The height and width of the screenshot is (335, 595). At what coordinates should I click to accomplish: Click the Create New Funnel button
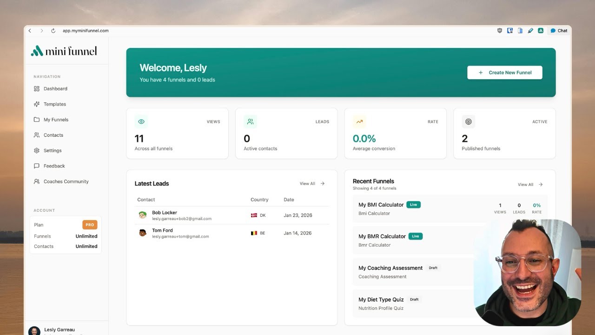pos(505,73)
